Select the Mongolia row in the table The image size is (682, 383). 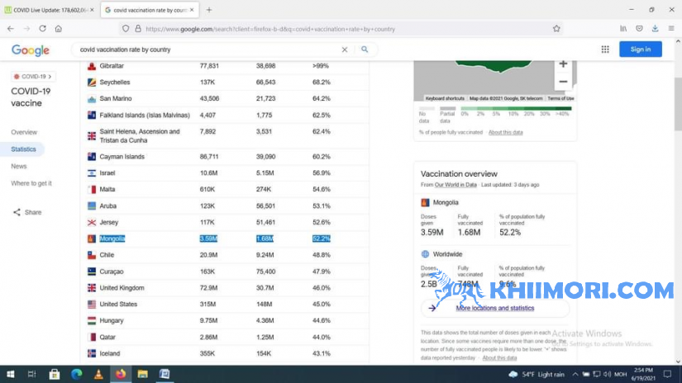(226, 239)
